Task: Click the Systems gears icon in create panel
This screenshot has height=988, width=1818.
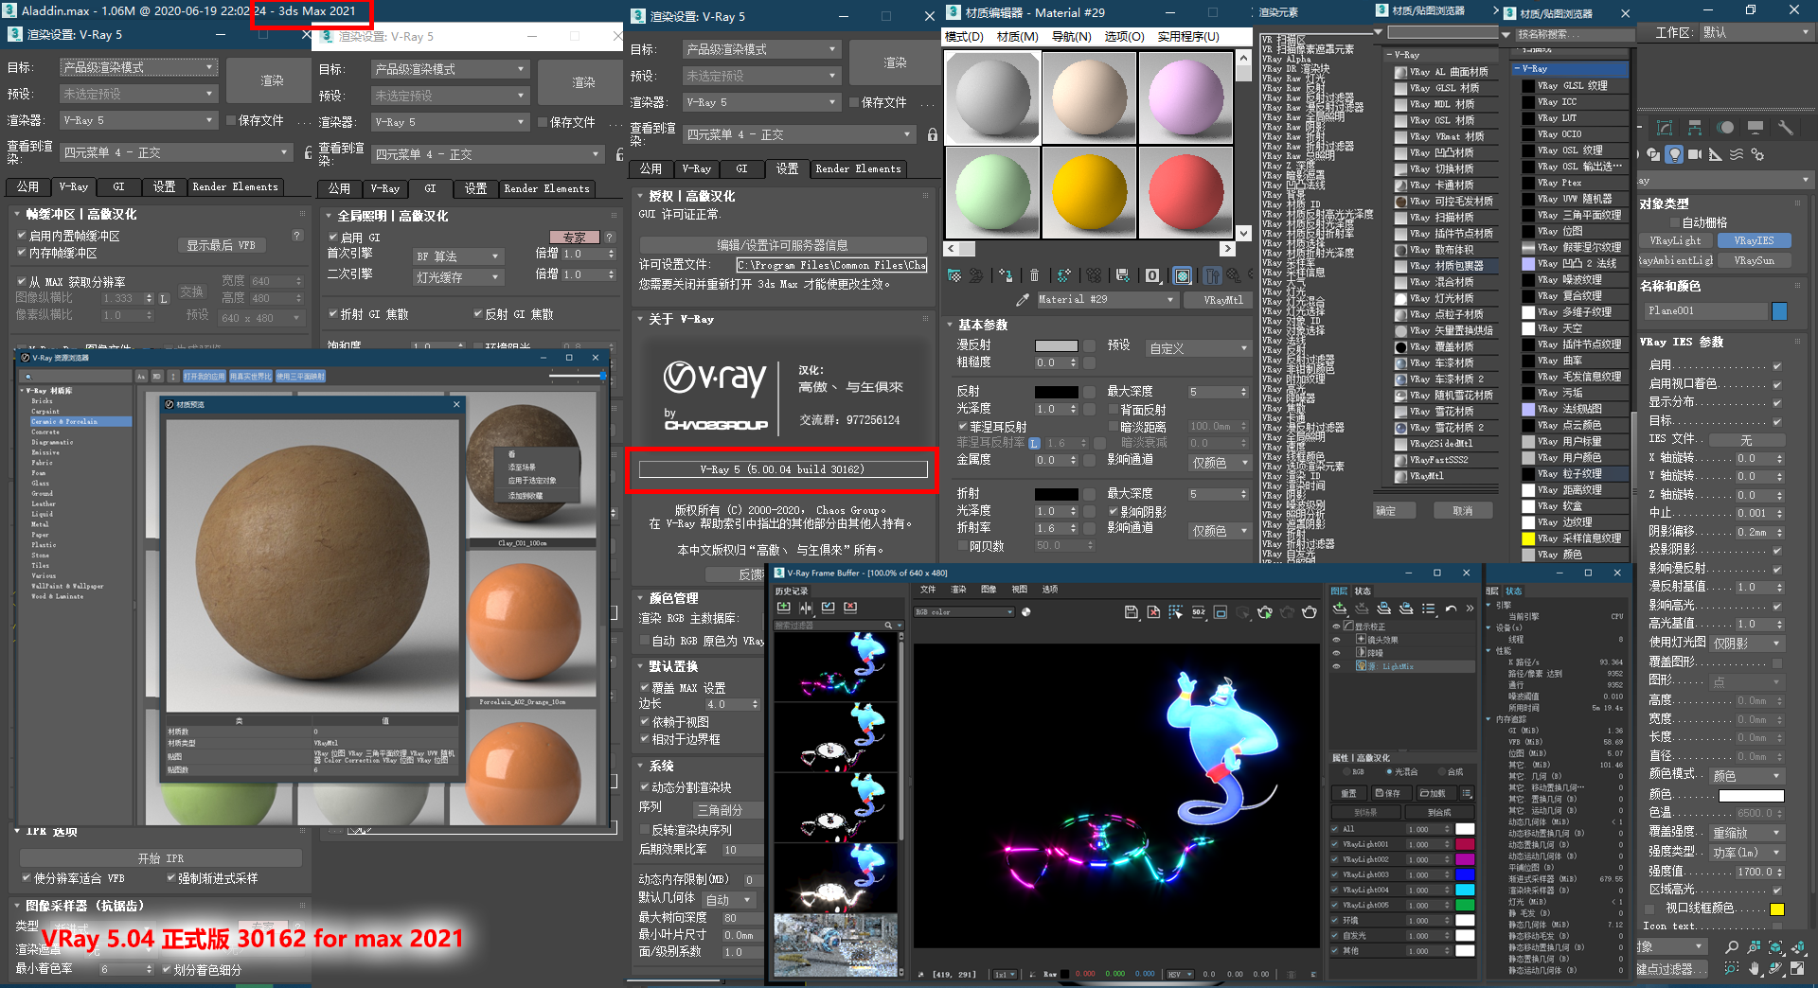Action: coord(1757,154)
